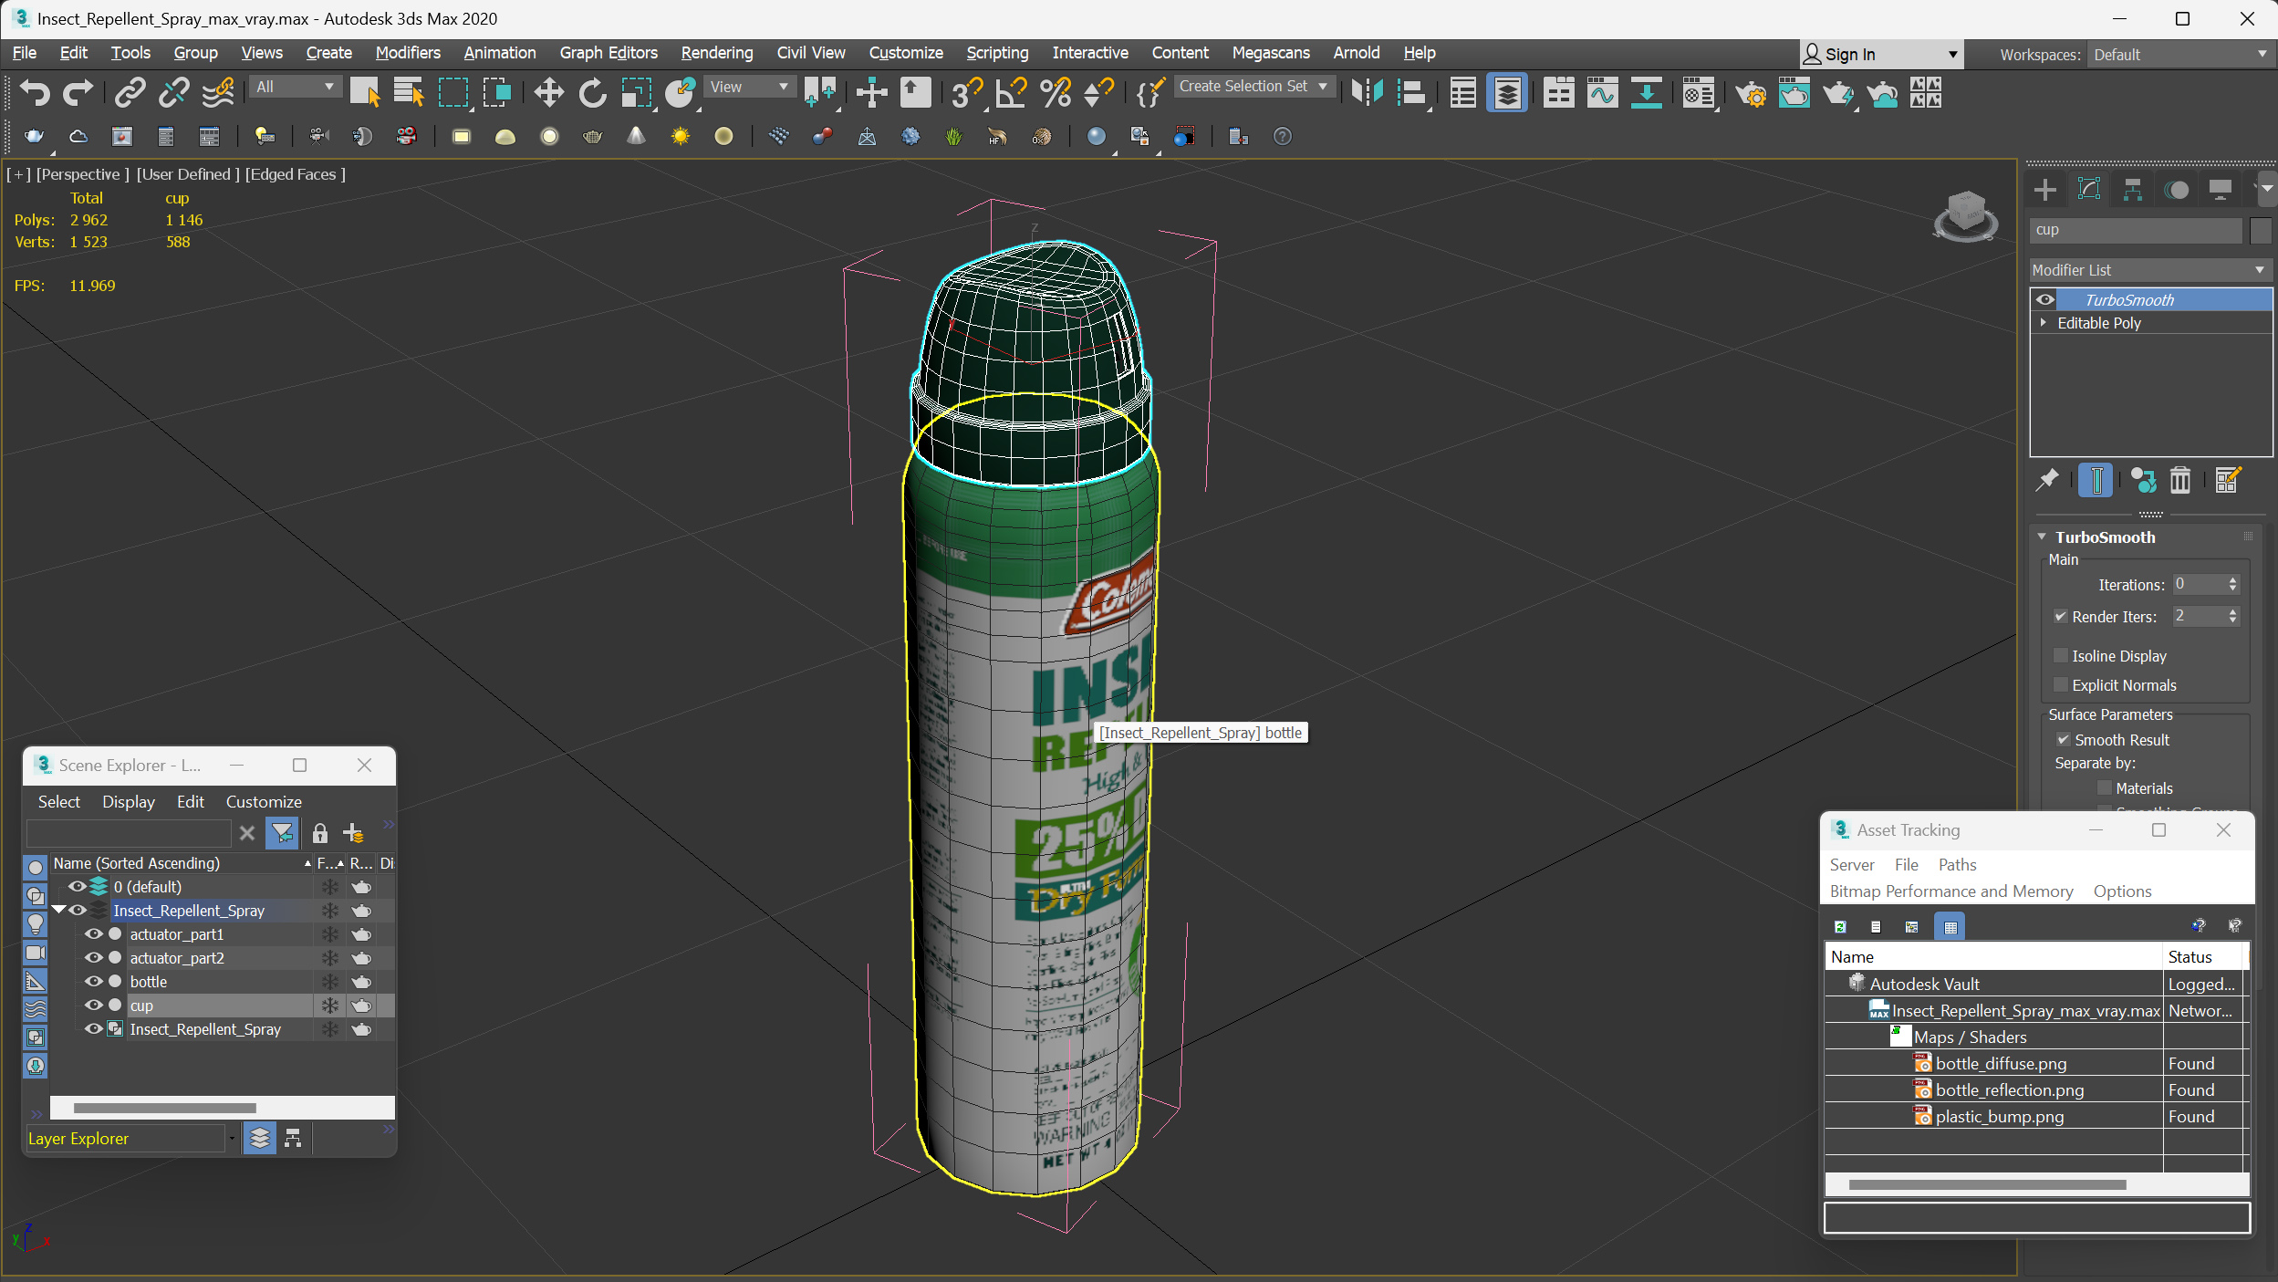The image size is (2278, 1282).
Task: Switch to the Motion command panel
Action: [2177, 189]
